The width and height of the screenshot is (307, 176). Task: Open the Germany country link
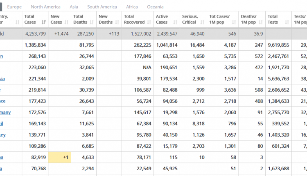pos(5,113)
